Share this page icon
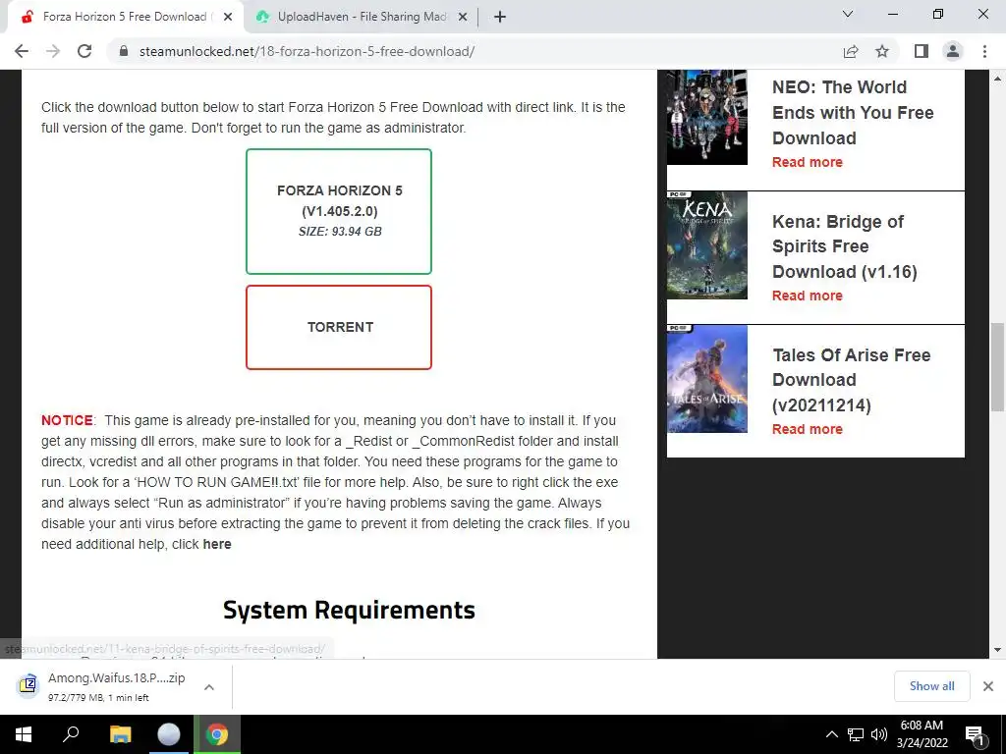 click(851, 51)
